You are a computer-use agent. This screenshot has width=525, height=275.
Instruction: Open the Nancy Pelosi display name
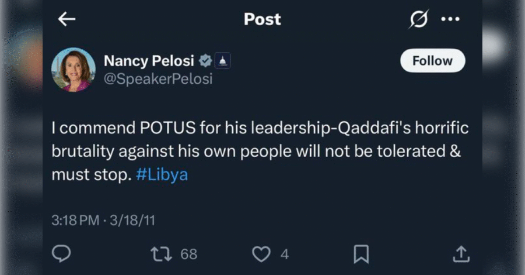click(x=149, y=61)
